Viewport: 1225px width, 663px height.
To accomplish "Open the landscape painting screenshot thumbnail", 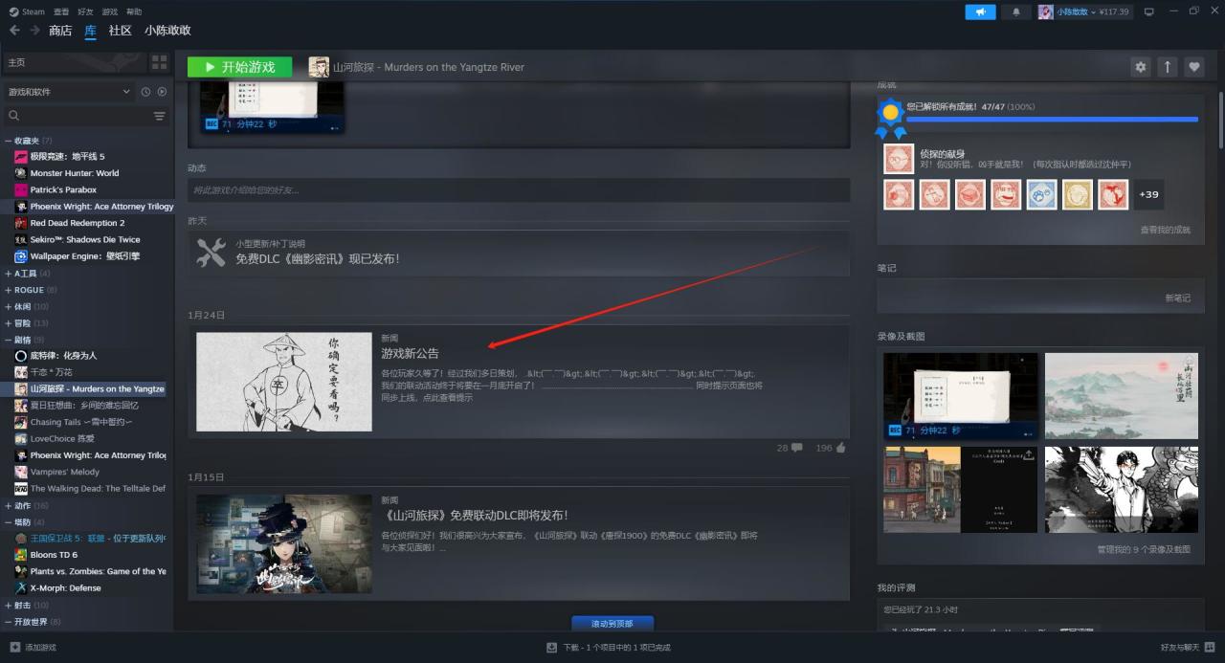I will (x=1121, y=396).
